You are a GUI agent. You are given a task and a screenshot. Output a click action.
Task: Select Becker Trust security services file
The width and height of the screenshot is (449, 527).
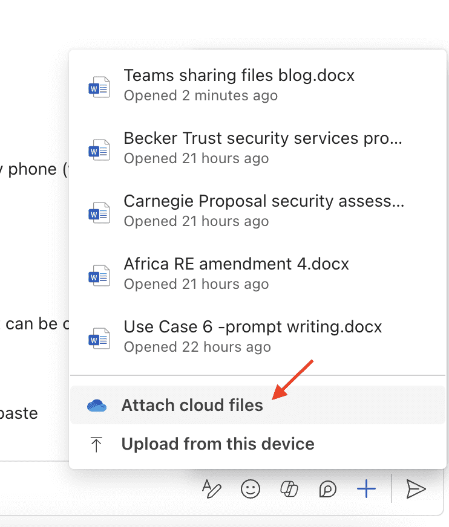(258, 148)
